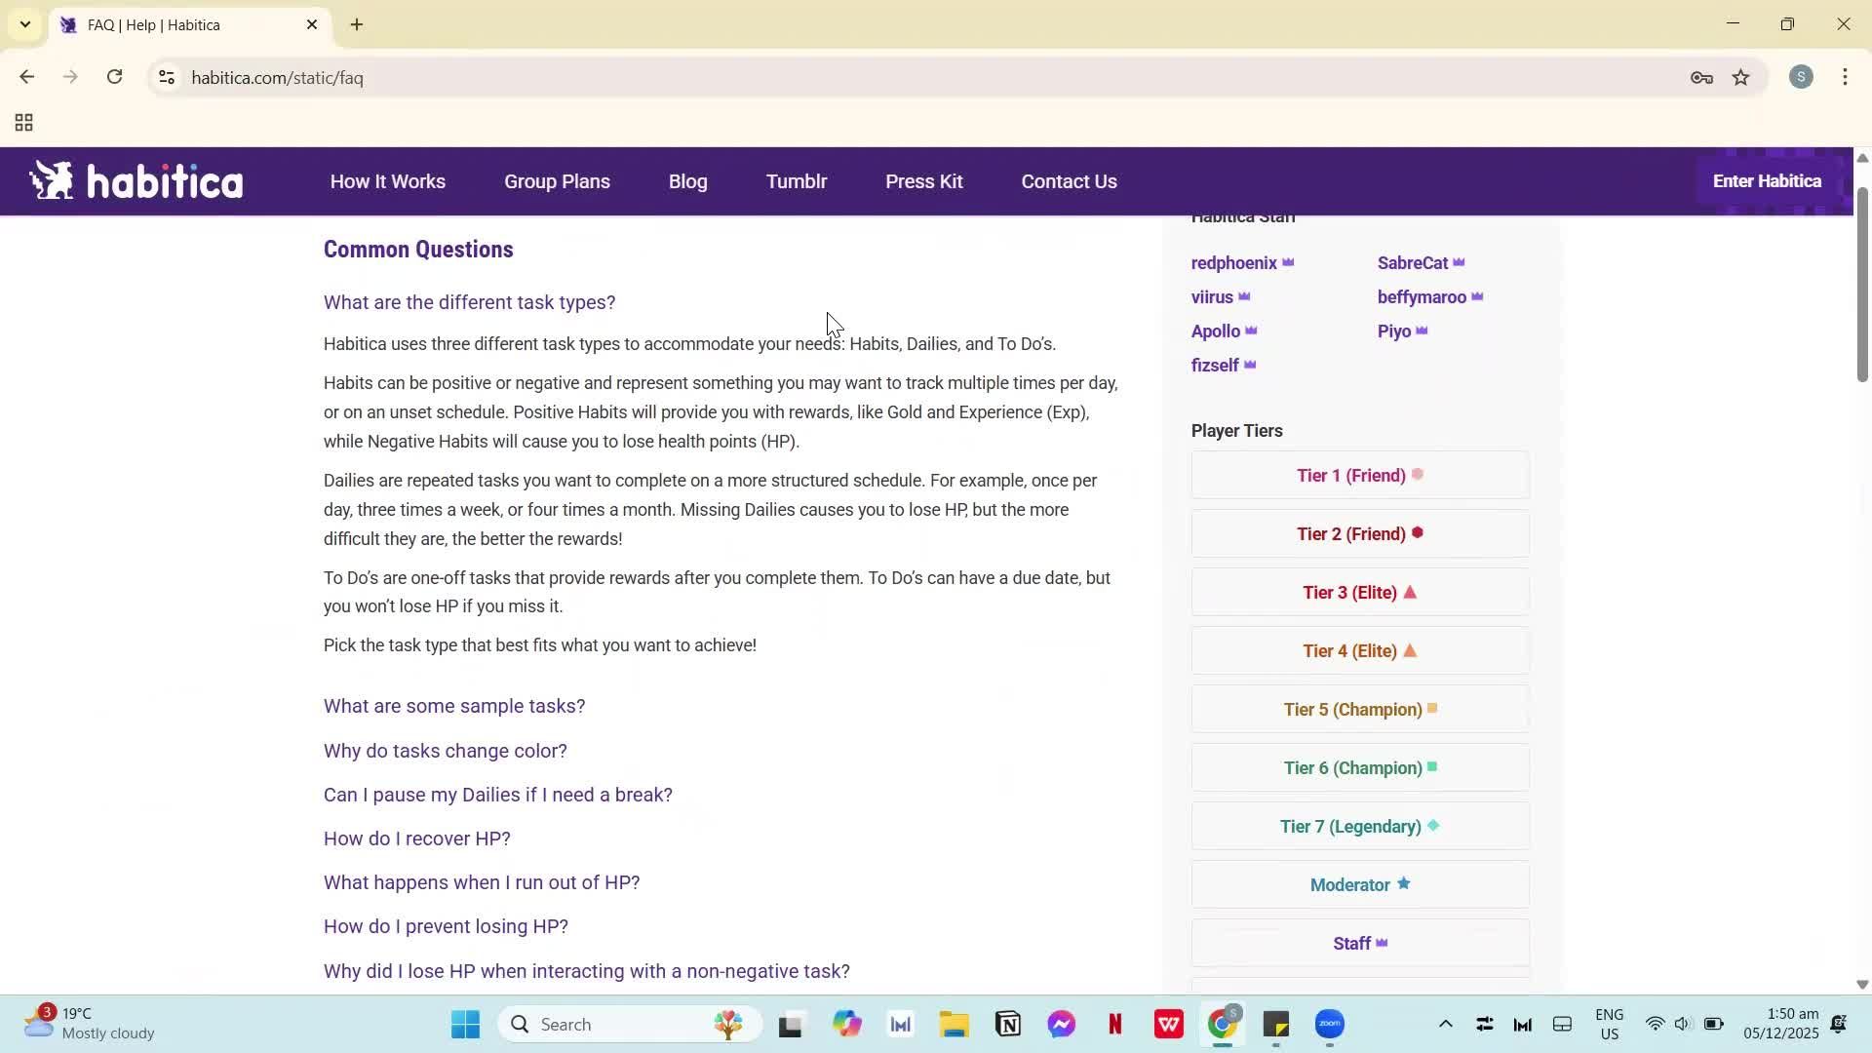Click the Habitica gryphon logo
Viewport: 1872px width, 1053px height.
pyautogui.click(x=54, y=179)
